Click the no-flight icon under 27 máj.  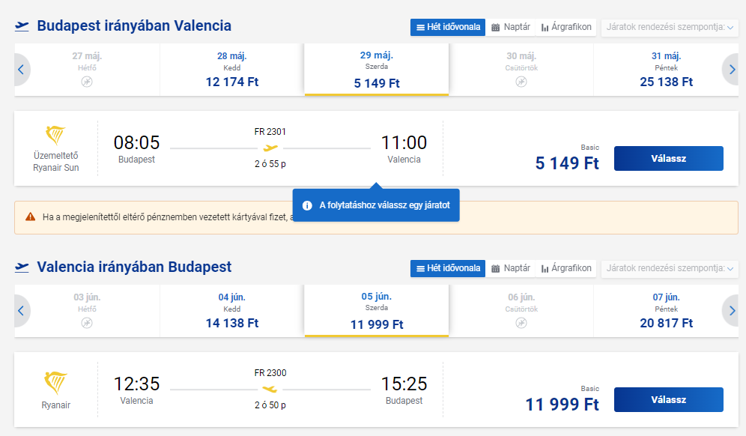(x=87, y=82)
